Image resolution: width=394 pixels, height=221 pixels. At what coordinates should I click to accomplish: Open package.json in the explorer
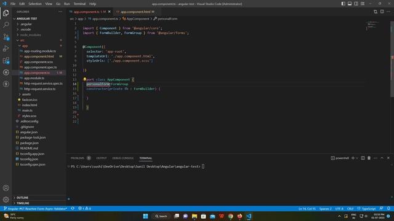coord(30,143)
